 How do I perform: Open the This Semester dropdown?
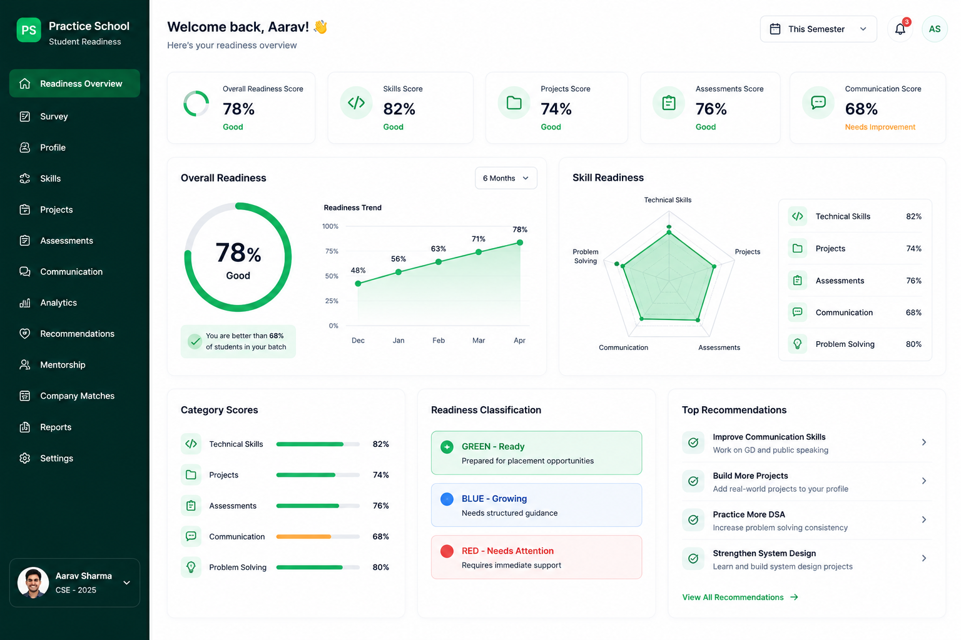pos(818,29)
